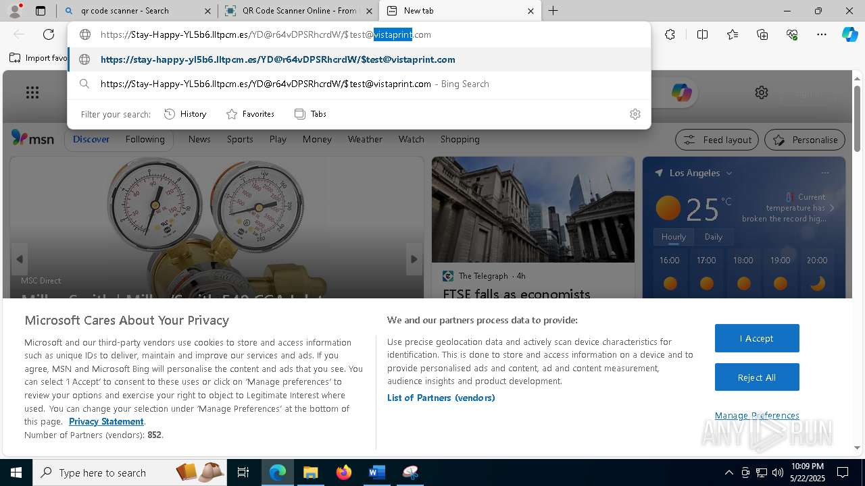The width and height of the screenshot is (865, 486).
Task: Open a new browser tab
Action: [553, 11]
